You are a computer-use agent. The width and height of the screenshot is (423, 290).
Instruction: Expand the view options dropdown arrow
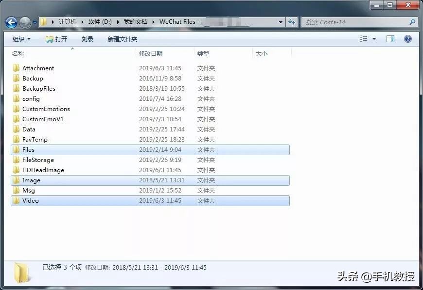[374, 39]
